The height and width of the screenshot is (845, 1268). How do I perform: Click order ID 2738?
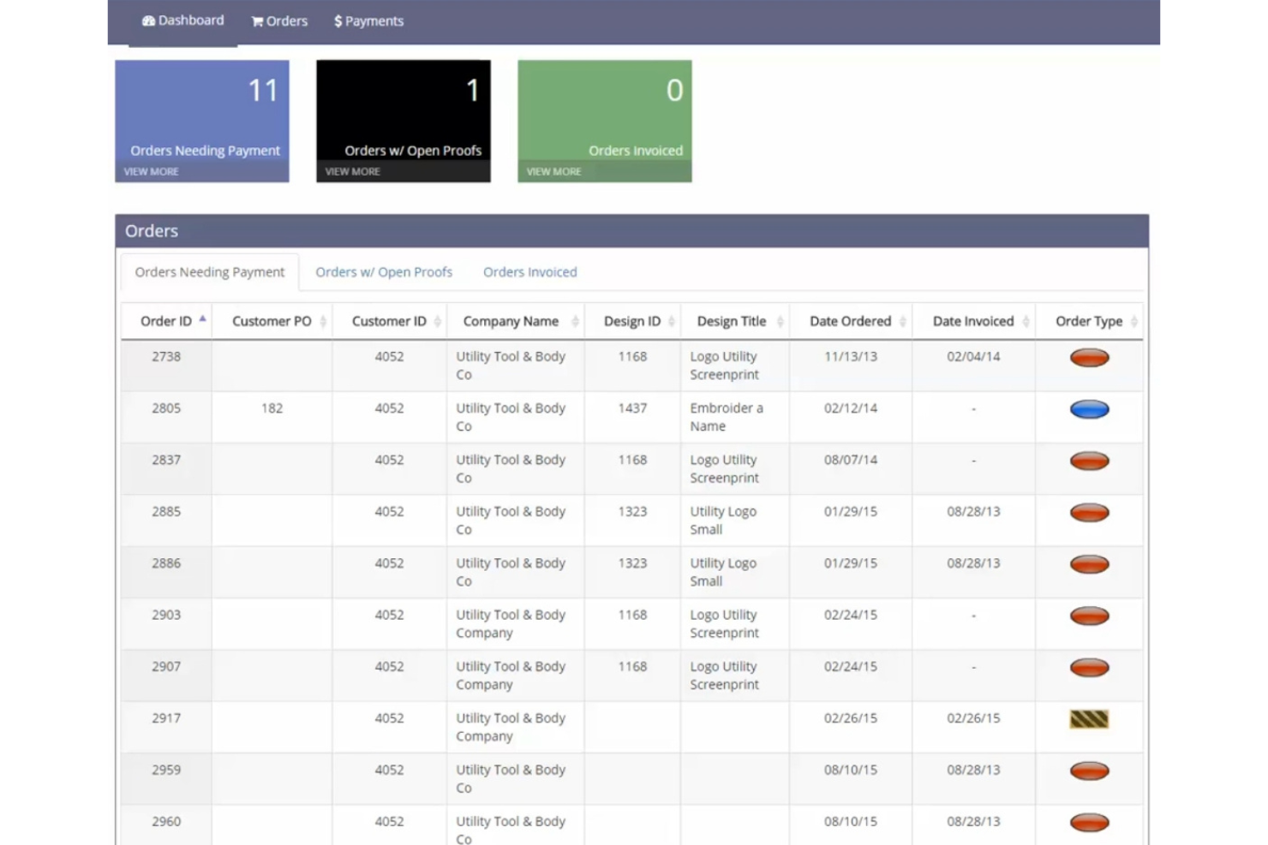tap(166, 357)
